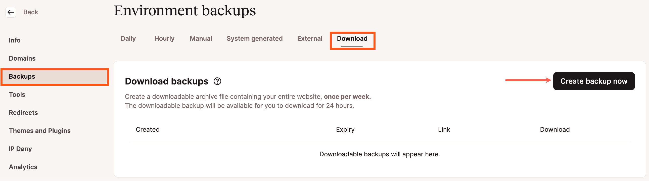
Task: Open the Manual backups tab
Action: (x=201, y=38)
